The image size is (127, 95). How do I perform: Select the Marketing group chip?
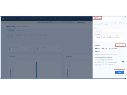(11, 31)
